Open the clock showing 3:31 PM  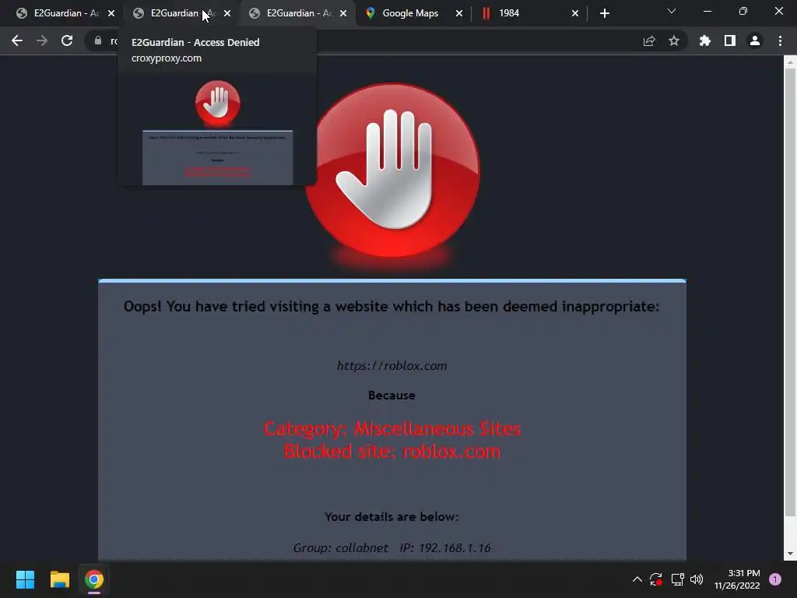click(x=737, y=579)
